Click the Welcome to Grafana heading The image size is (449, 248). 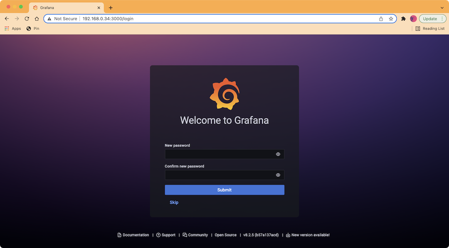click(224, 120)
